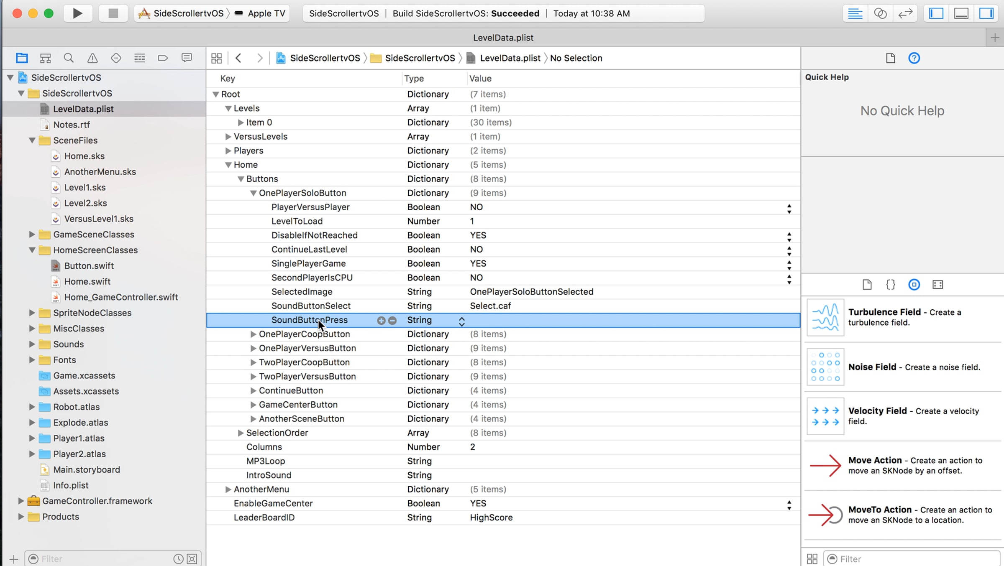Open the issue navigator
The height and width of the screenshot is (566, 1004).
point(92,58)
